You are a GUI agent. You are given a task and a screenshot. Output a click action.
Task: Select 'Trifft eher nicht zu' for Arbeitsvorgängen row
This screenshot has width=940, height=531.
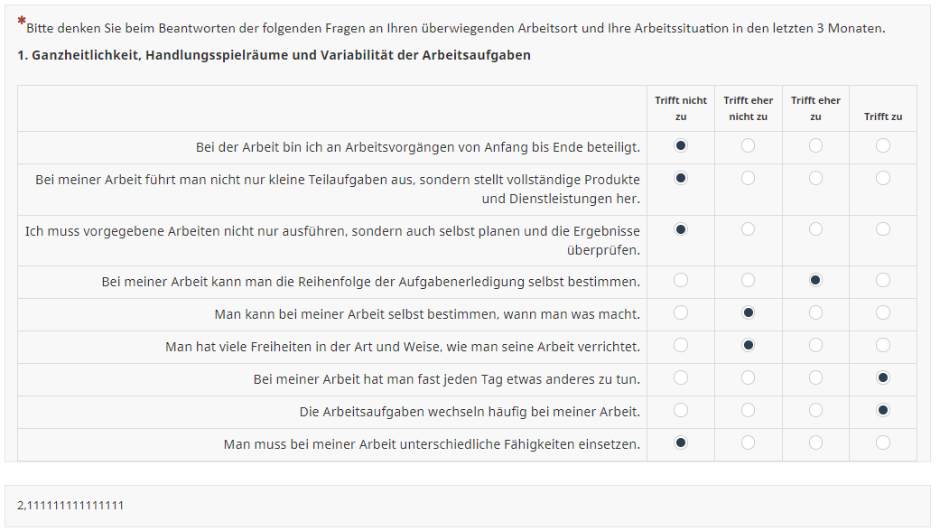748,145
